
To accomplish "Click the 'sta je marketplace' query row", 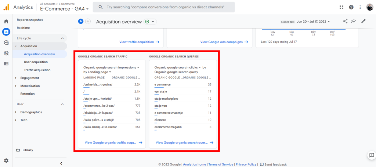I will point(183,99).
